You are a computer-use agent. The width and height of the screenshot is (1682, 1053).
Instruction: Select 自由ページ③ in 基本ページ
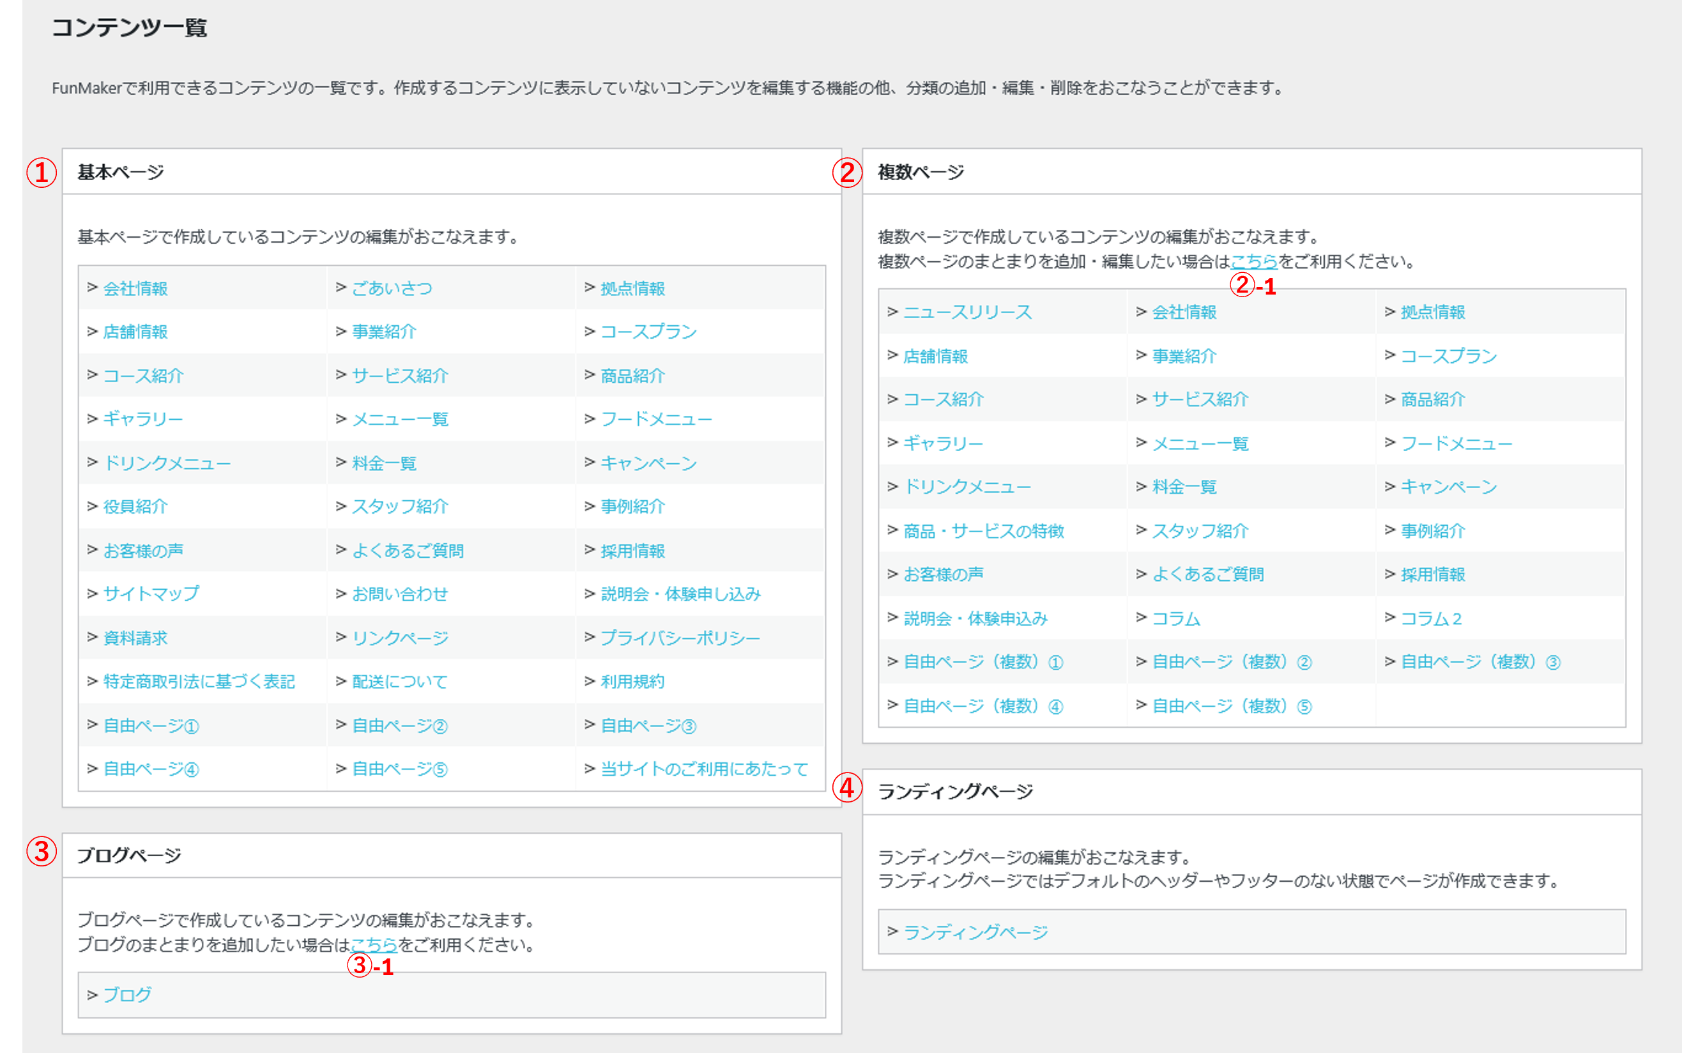point(648,726)
